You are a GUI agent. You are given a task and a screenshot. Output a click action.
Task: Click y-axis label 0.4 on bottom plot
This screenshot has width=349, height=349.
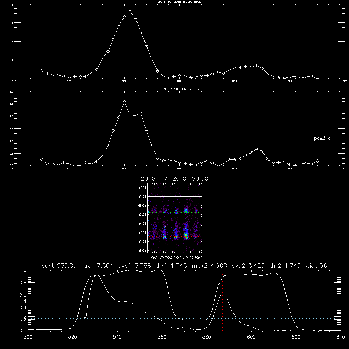23,307
